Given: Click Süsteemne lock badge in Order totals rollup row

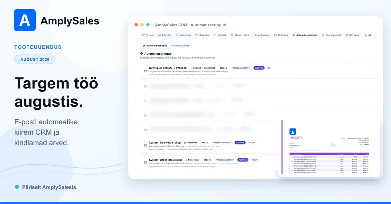Looking at the screenshot, I should [x=192, y=160].
